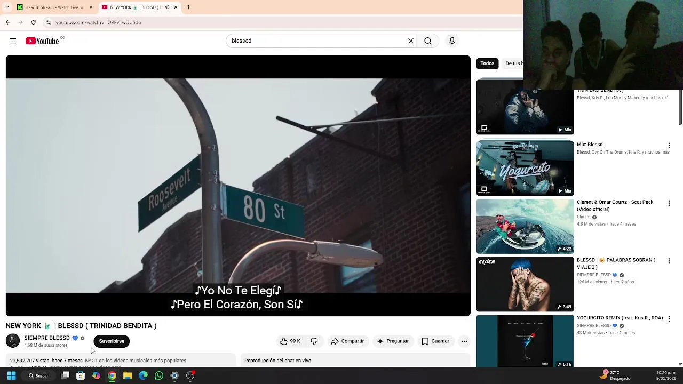Play YOGURCITO REMIX cocktail thumbnail
This screenshot has width=683, height=384.
(525, 341)
